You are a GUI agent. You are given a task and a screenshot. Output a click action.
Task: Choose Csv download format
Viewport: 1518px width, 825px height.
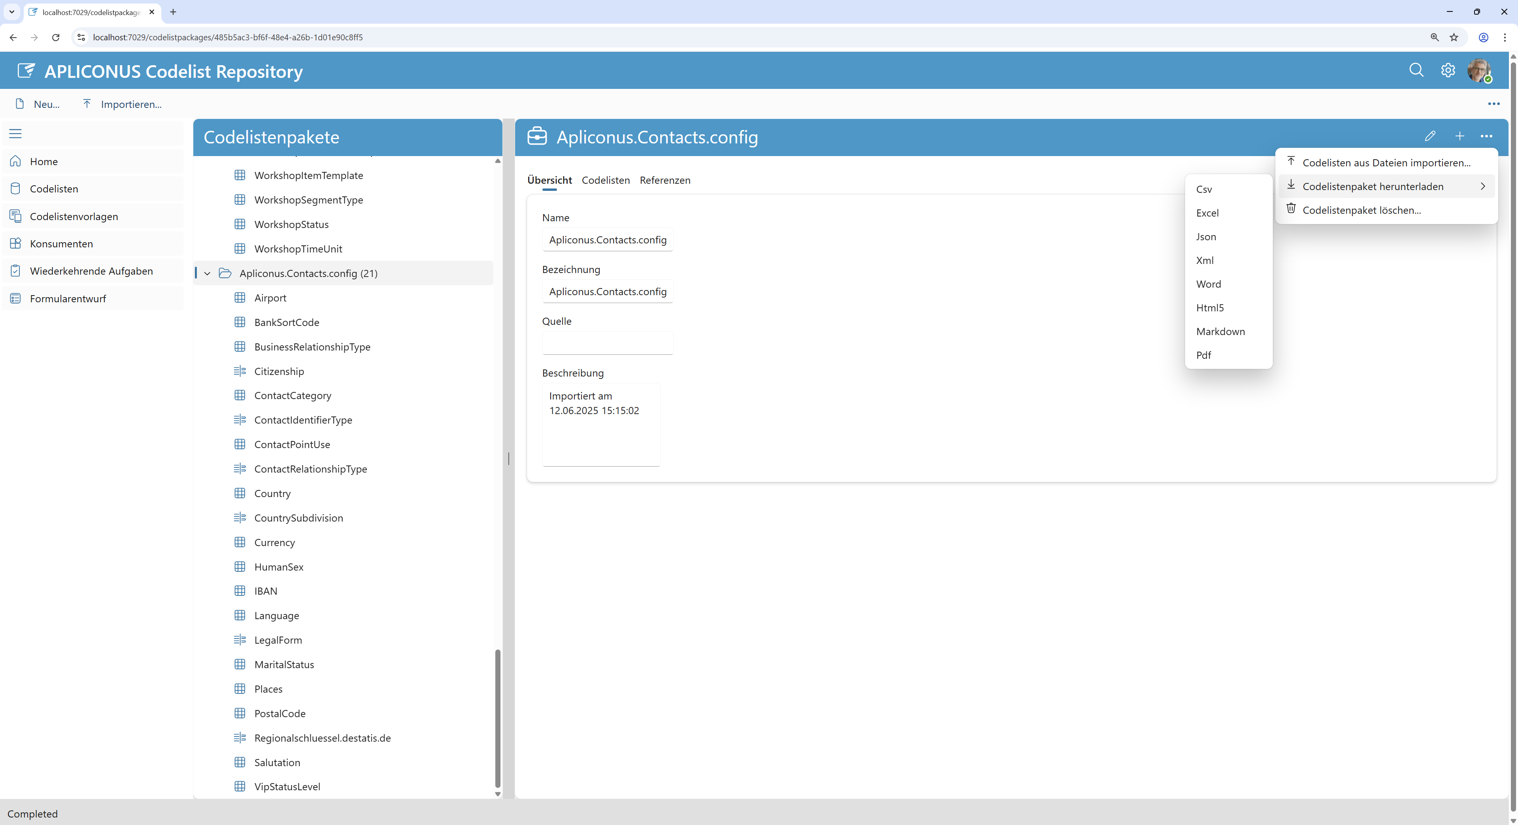pyautogui.click(x=1229, y=189)
